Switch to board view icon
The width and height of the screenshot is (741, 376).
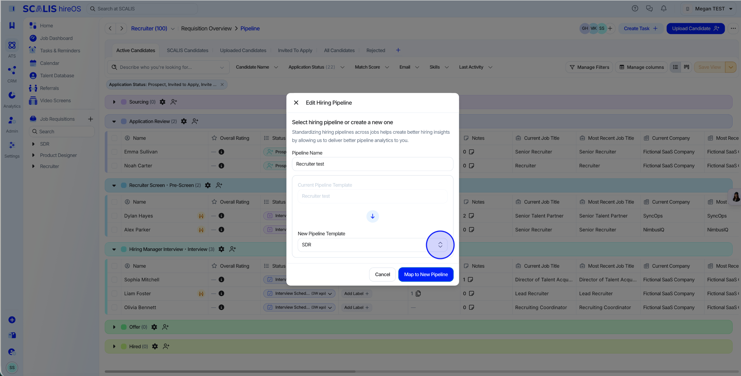coord(686,67)
